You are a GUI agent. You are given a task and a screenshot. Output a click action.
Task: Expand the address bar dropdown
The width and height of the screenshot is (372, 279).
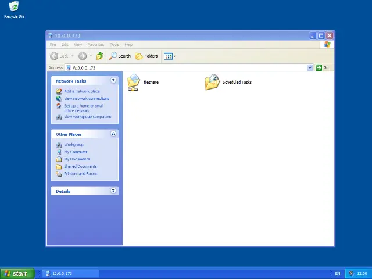pyautogui.click(x=310, y=68)
